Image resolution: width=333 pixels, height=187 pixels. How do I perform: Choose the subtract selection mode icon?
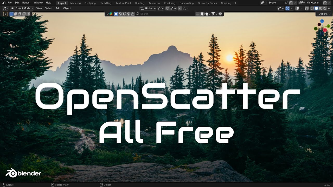point(20,14)
